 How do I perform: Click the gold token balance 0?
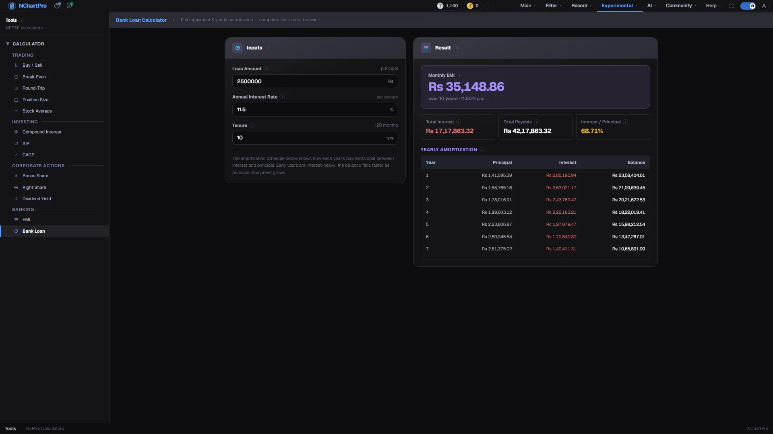click(473, 6)
